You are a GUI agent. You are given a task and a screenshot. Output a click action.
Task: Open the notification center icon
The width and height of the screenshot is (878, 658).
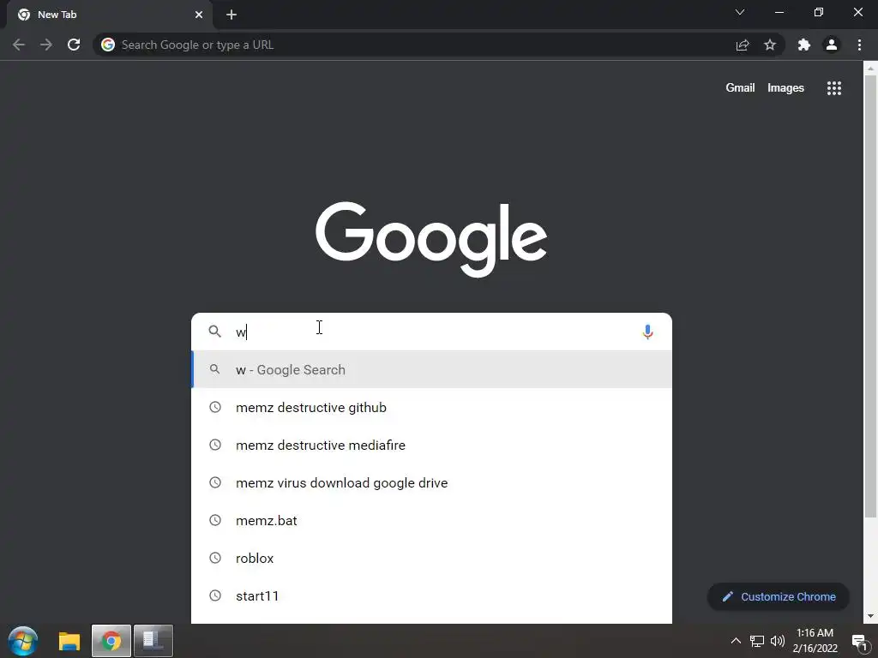[x=860, y=643]
